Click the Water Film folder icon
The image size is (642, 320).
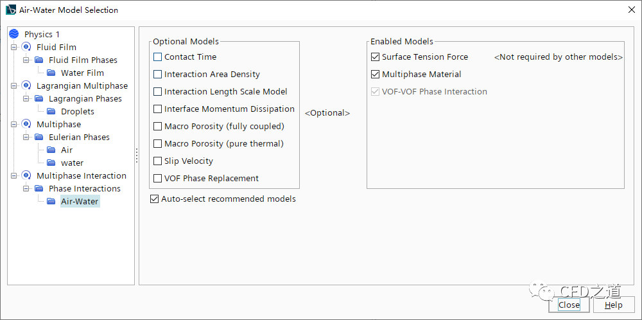[x=51, y=73]
